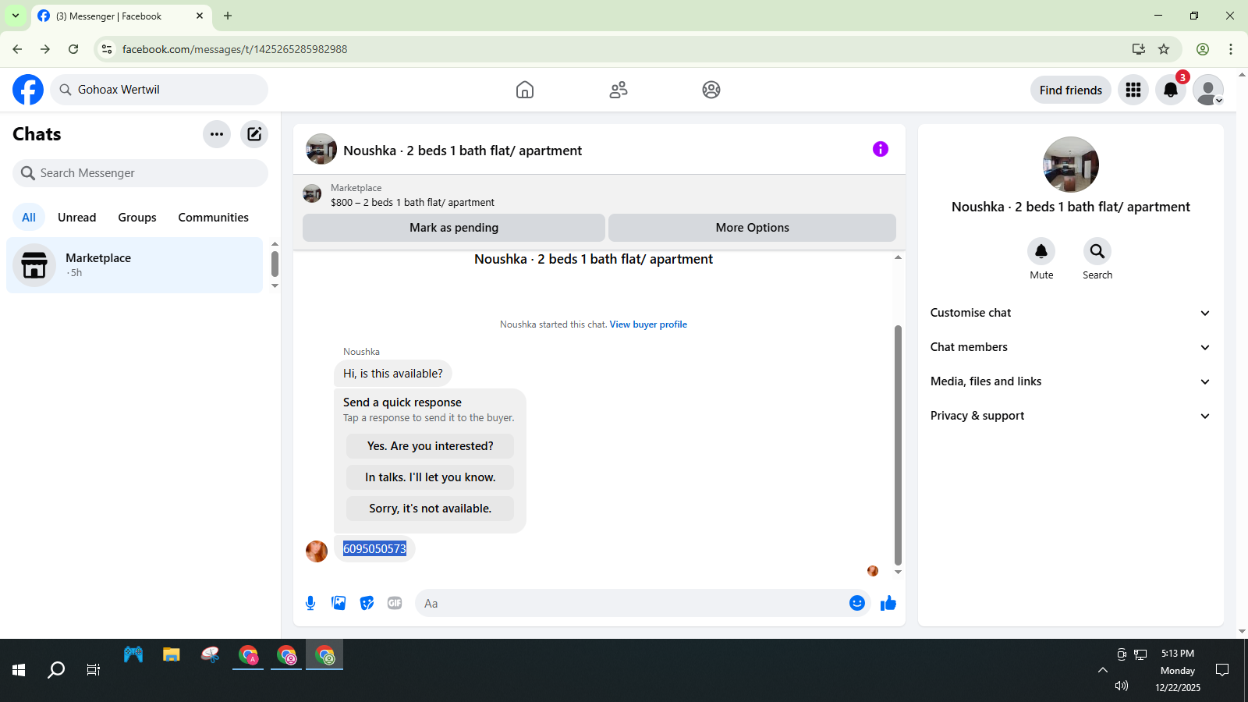1248x702 pixels.
Task: Start a new message with compose icon
Action: click(254, 134)
